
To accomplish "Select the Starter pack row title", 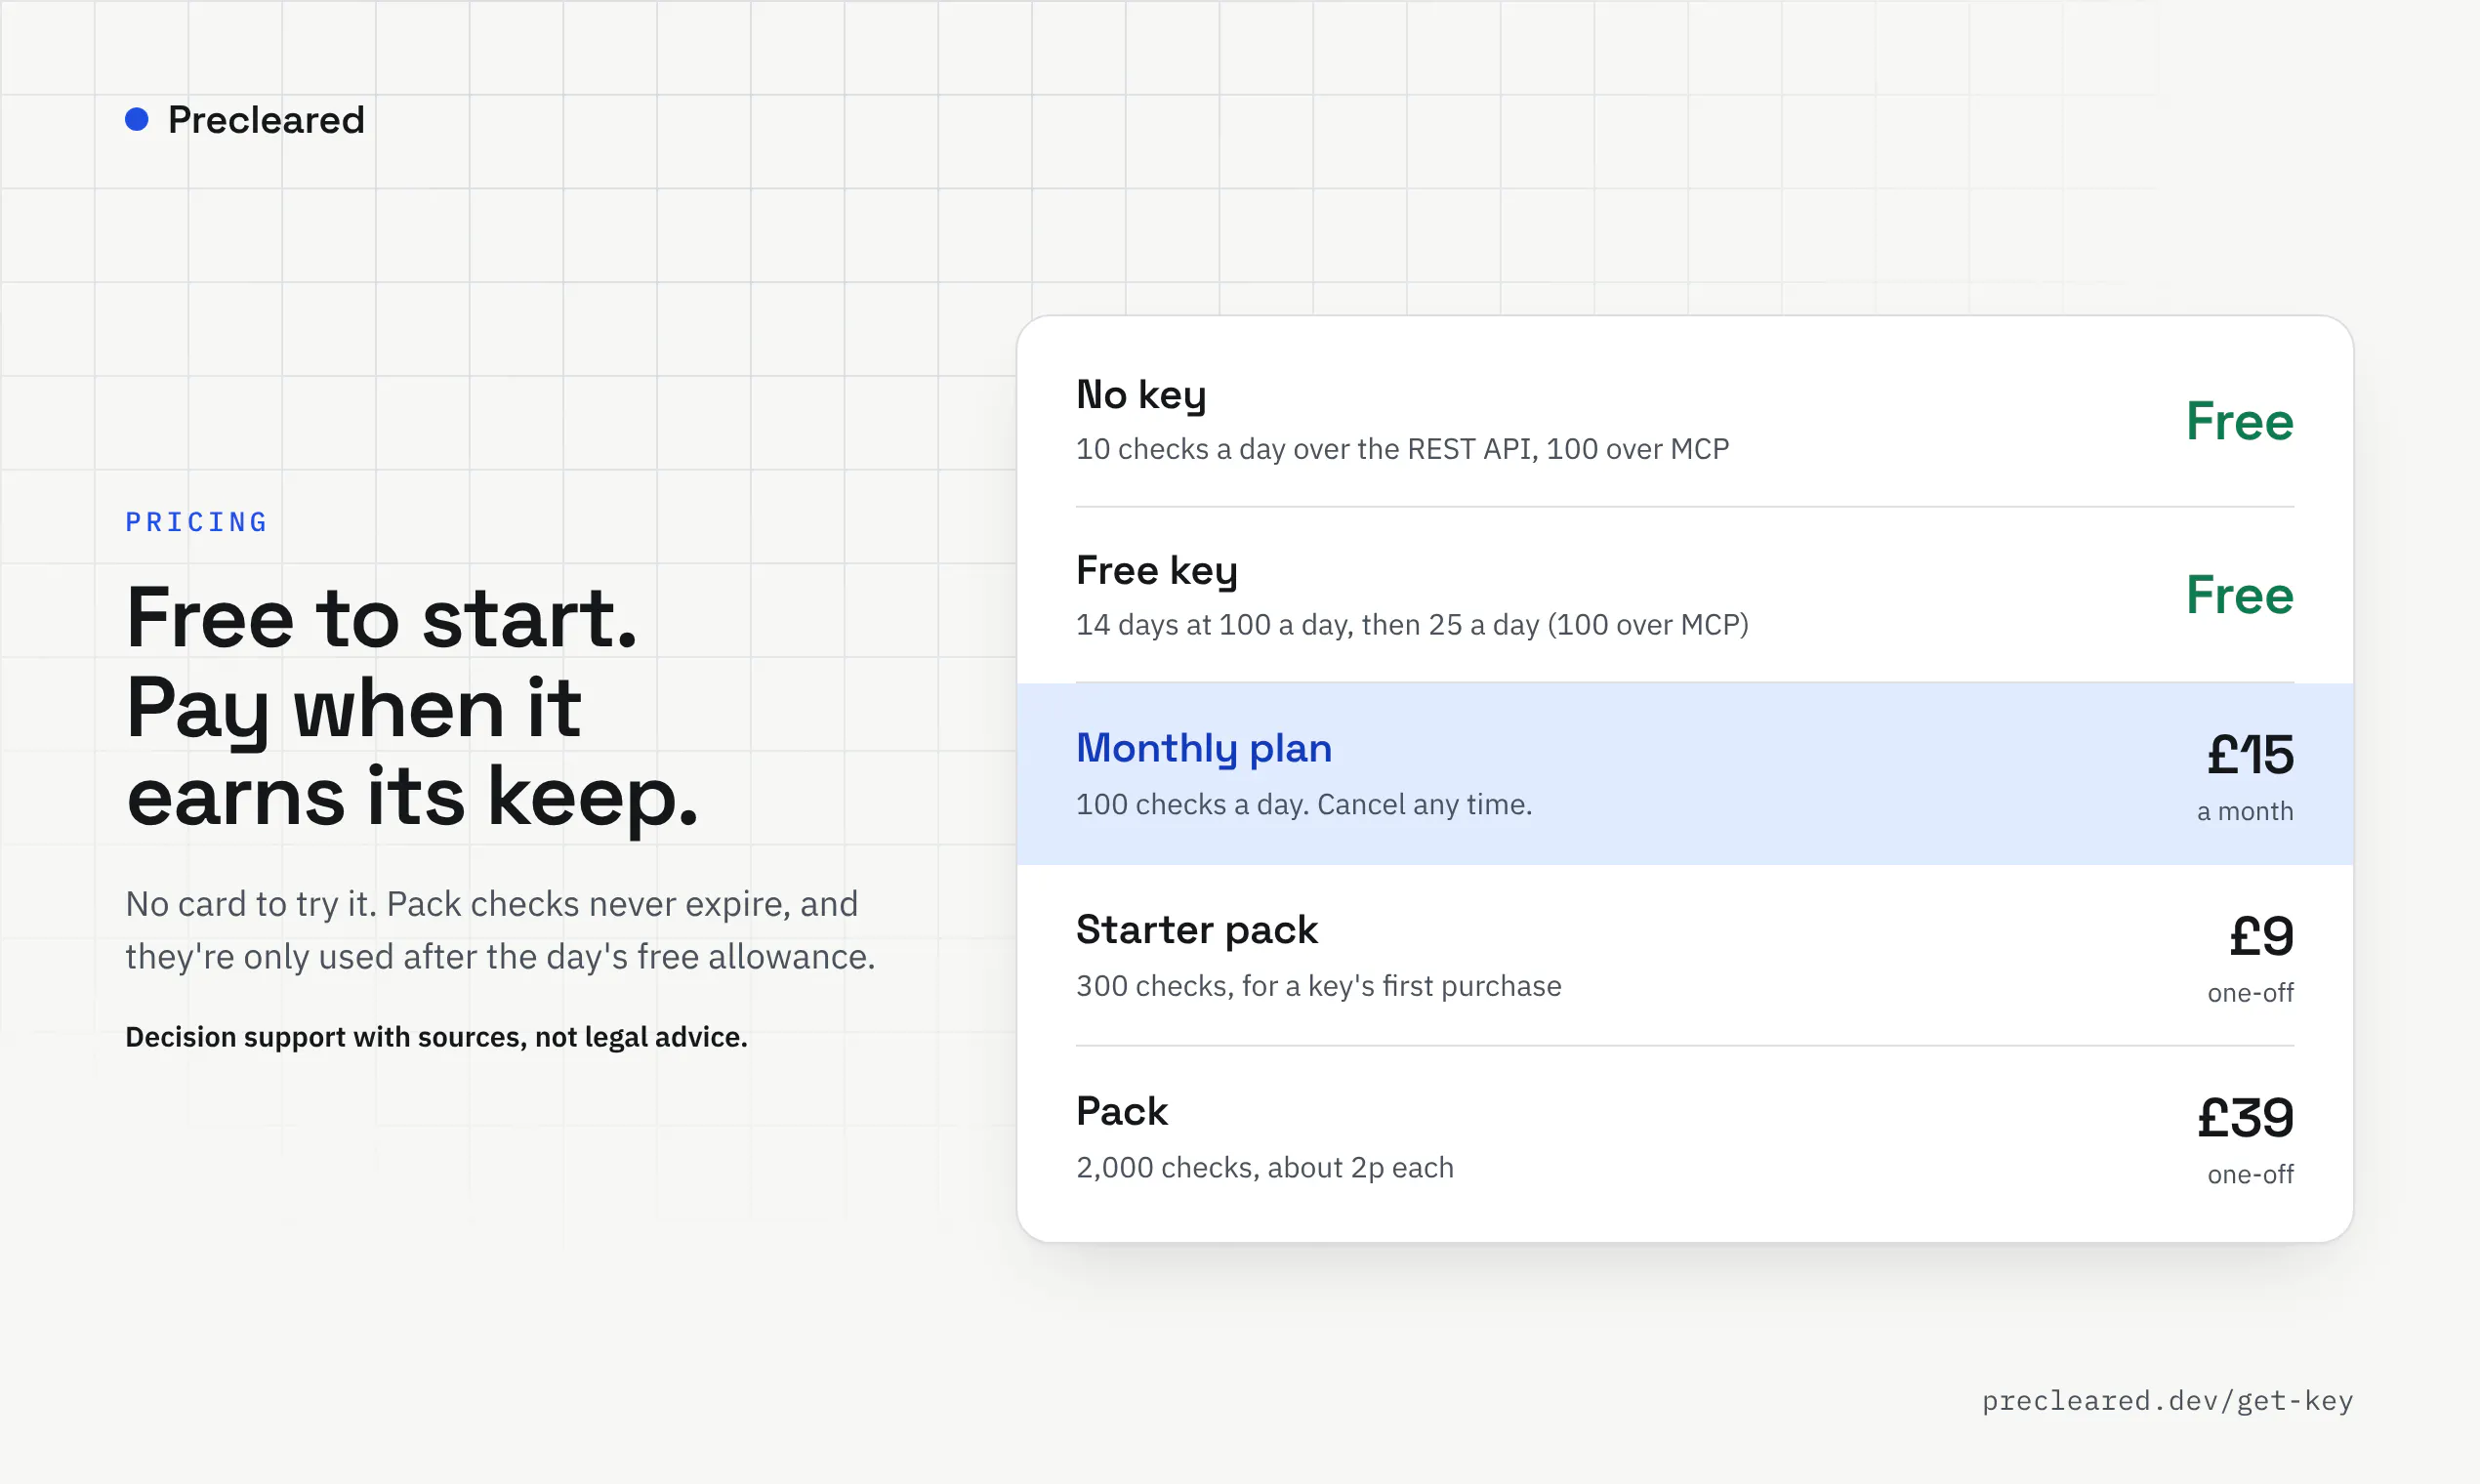I will coord(1197,930).
